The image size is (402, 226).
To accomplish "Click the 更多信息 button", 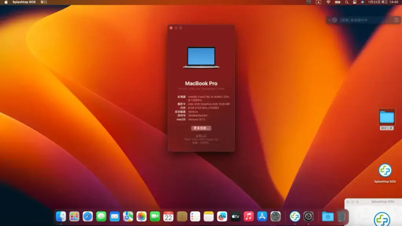I will [x=201, y=128].
